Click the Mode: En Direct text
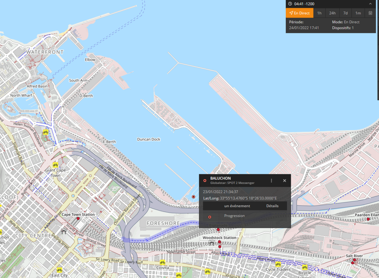 (x=346, y=22)
